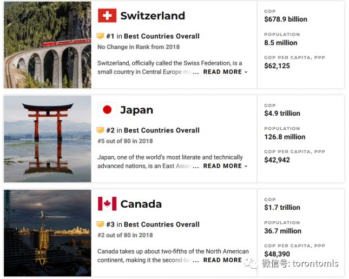Open the Japan country title link
The image size is (349, 279).
tap(137, 110)
